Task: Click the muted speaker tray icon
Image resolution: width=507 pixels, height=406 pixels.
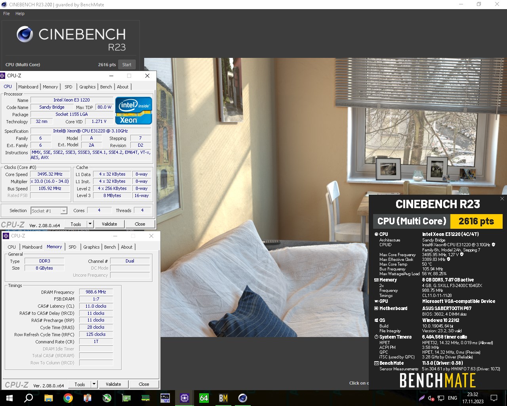Action: pos(431,398)
